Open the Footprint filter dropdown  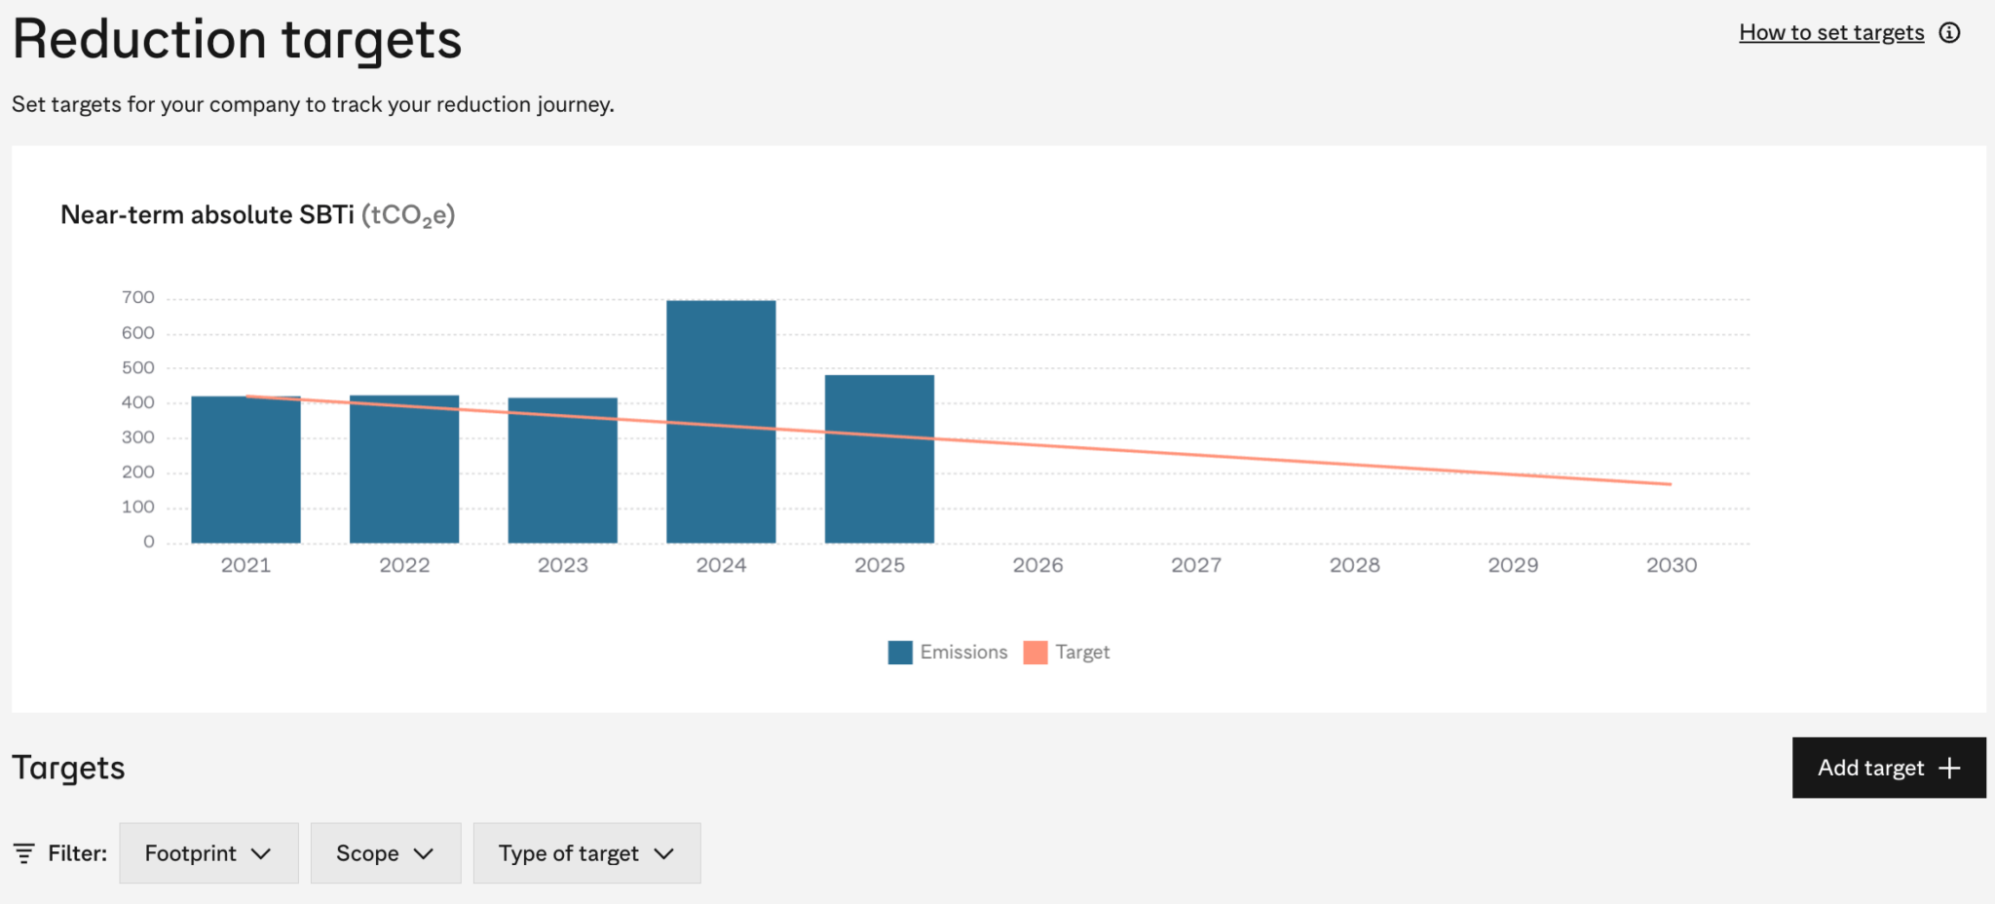click(x=207, y=852)
